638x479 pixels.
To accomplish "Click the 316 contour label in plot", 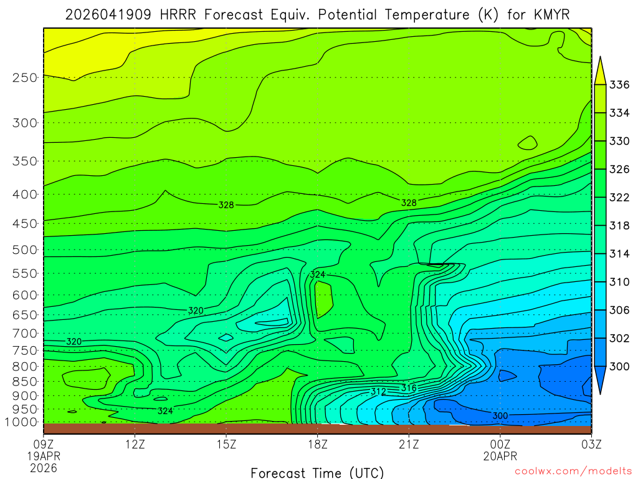I will click(409, 388).
